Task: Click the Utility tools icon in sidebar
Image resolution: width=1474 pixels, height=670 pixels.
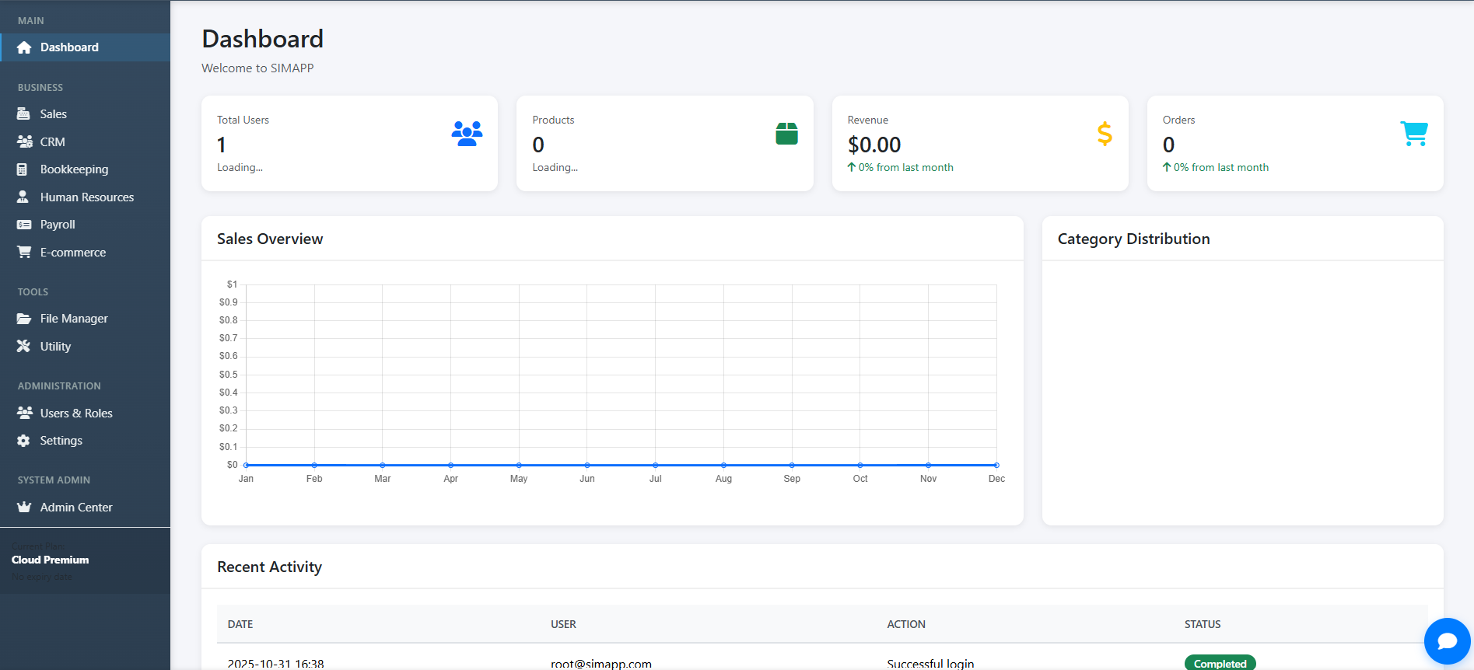Action: click(x=24, y=347)
